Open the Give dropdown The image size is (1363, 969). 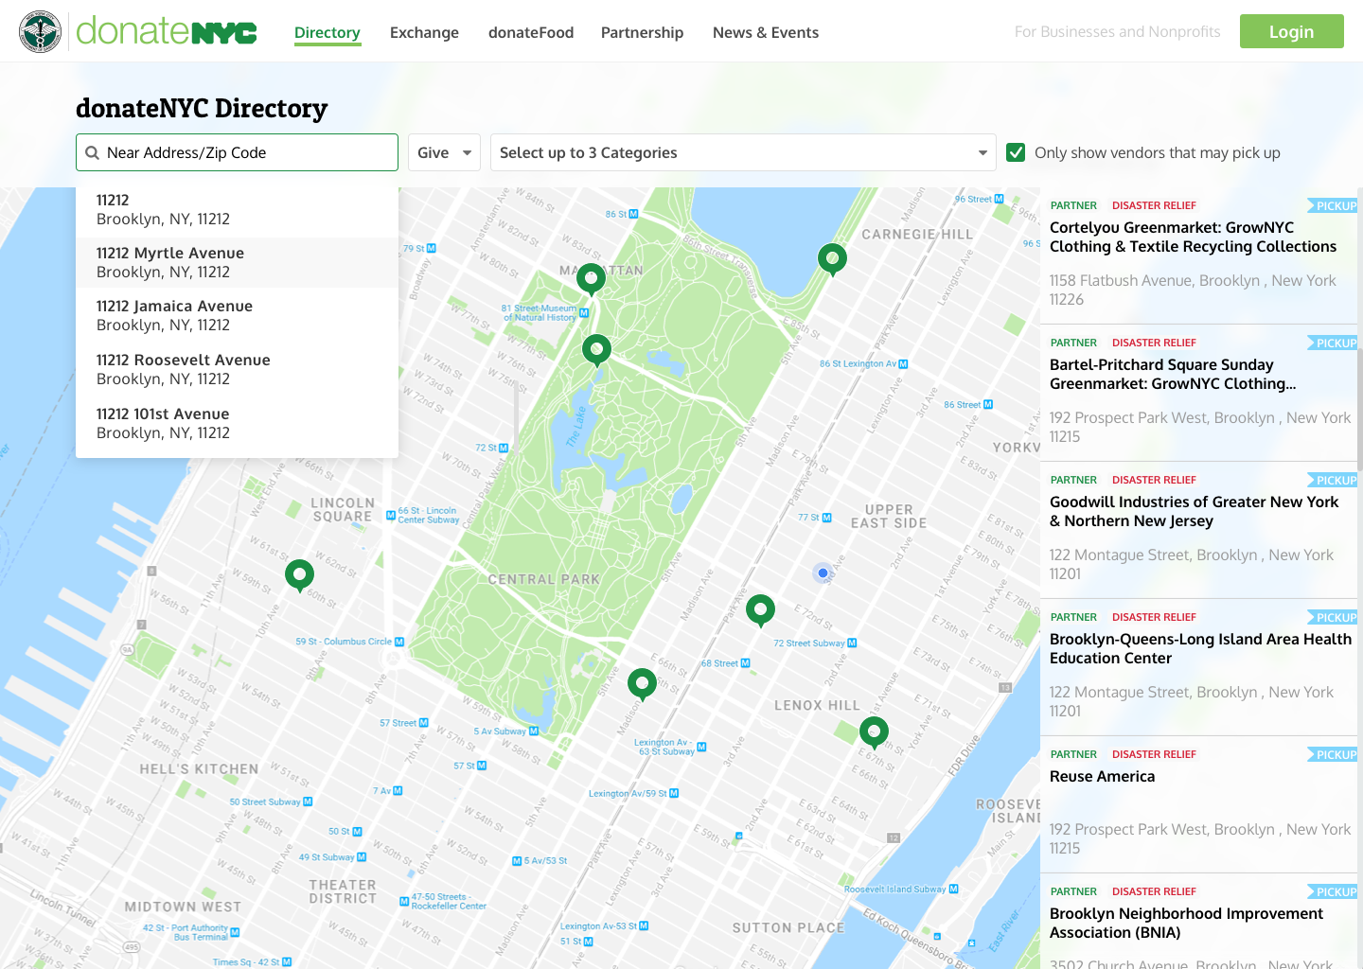pos(444,152)
